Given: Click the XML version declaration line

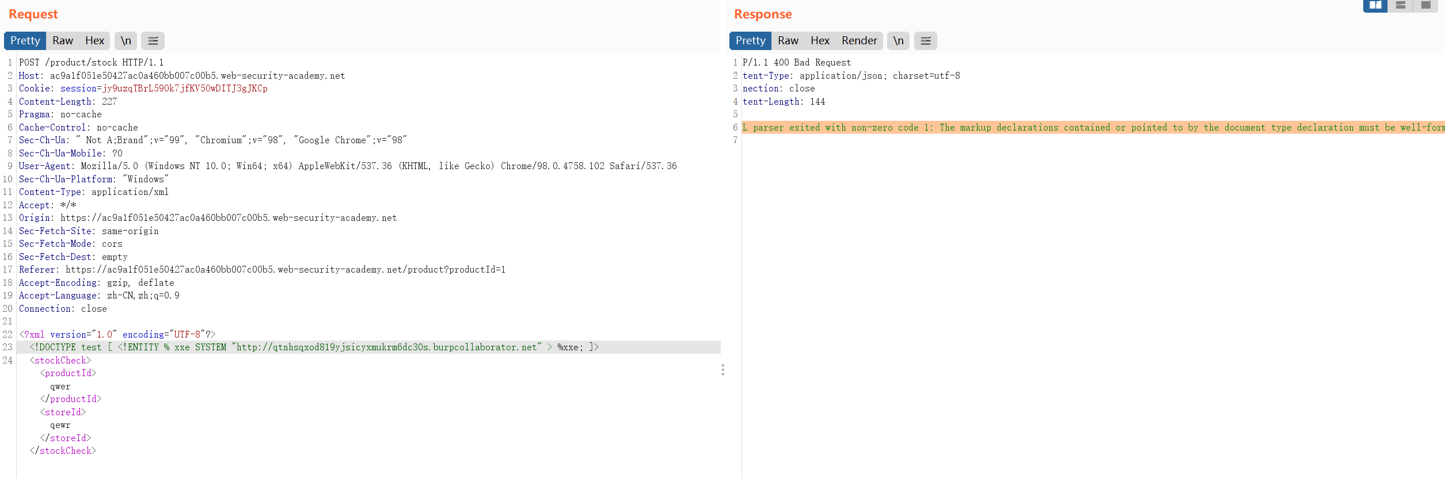Looking at the screenshot, I should pos(117,335).
